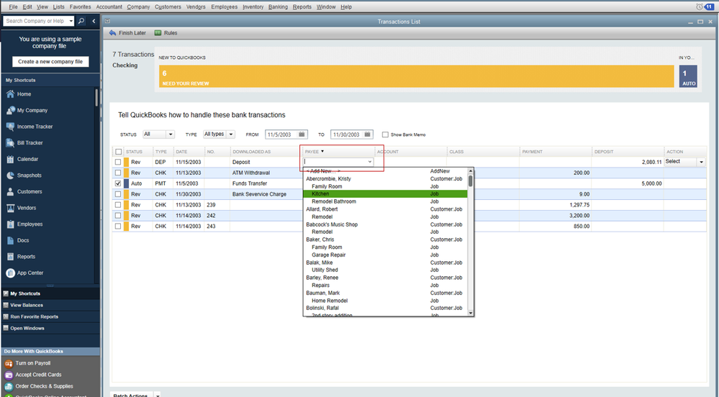Image resolution: width=719 pixels, height=397 pixels.
Task: Open the Vendors shortcut
Action: click(x=26, y=208)
